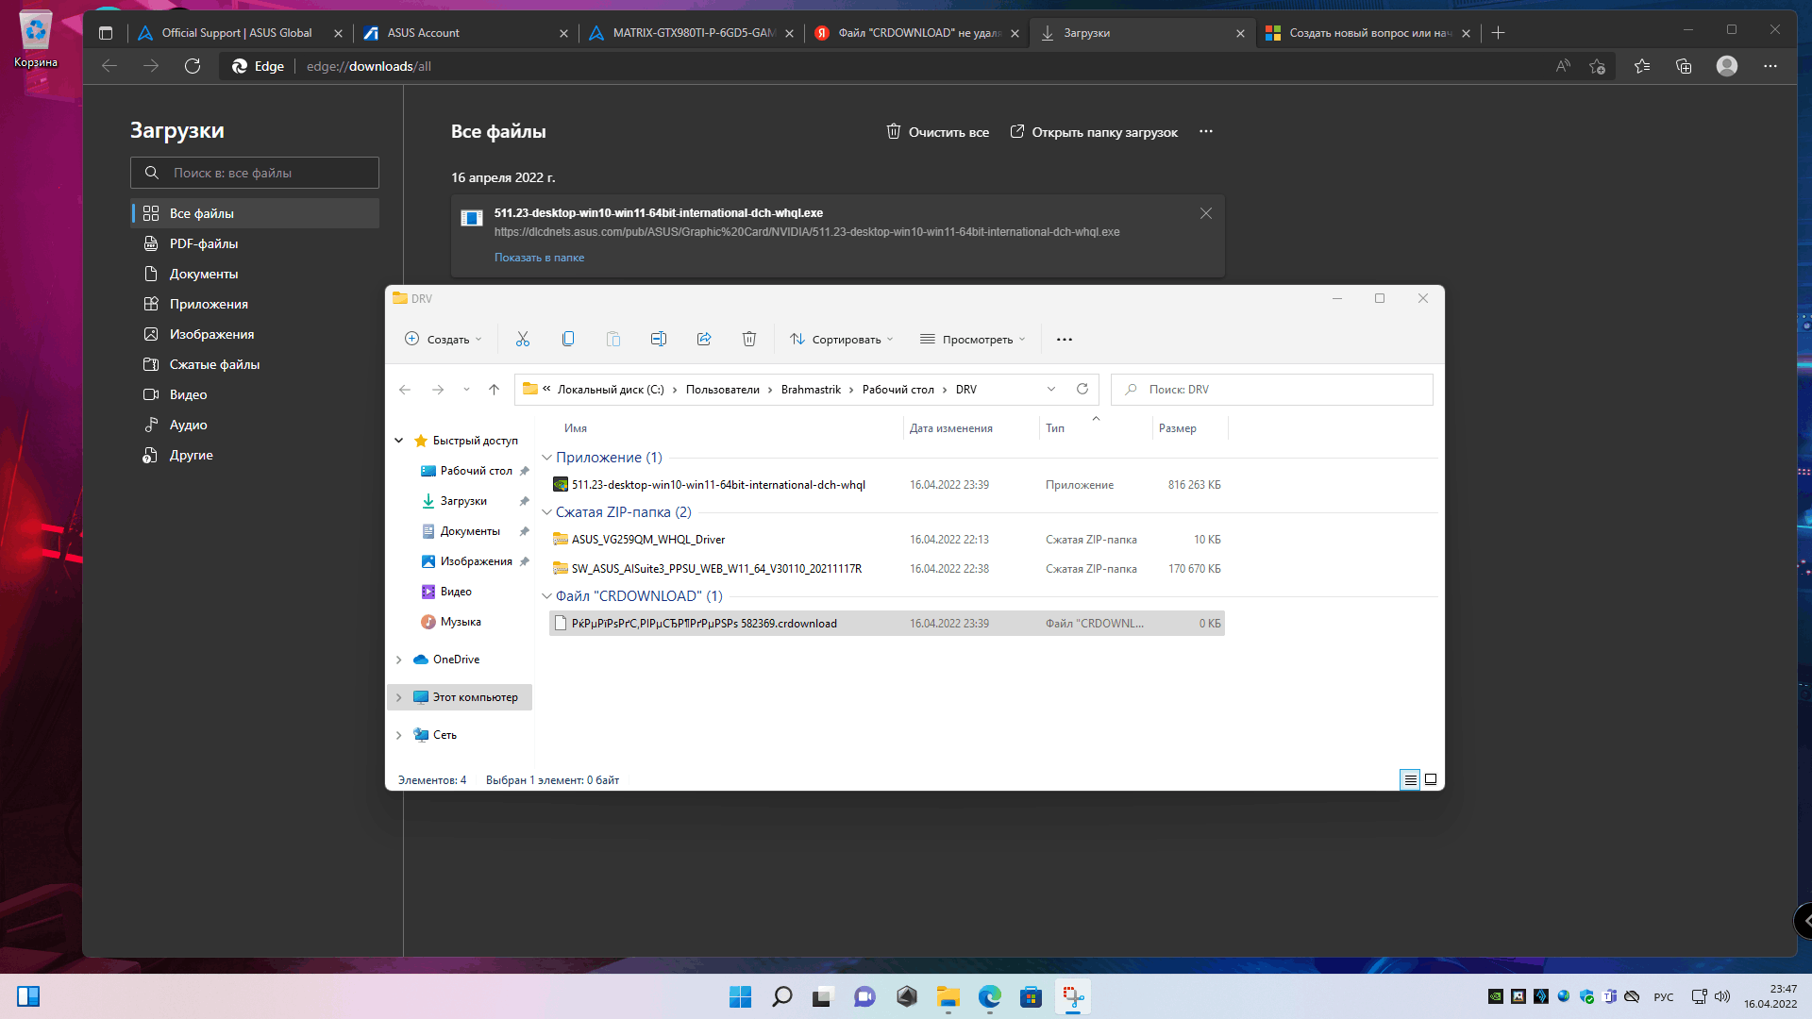Go up one folder level in Explorer
Screen dimensions: 1812x1019
point(494,390)
